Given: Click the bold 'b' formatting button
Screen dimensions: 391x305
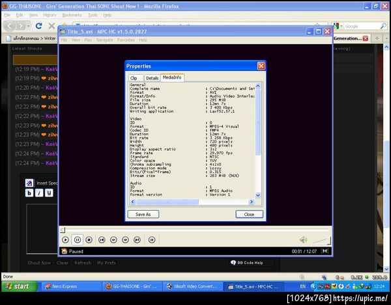Looking at the screenshot, I should [x=29, y=192].
